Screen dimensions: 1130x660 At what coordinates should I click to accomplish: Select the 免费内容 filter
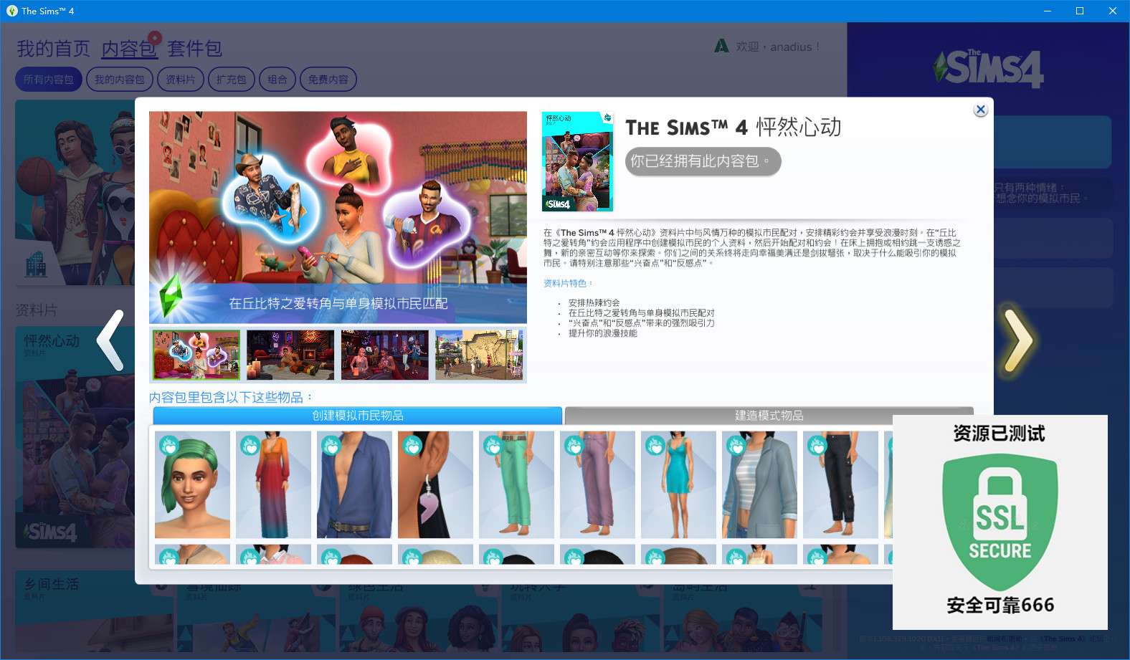[328, 80]
